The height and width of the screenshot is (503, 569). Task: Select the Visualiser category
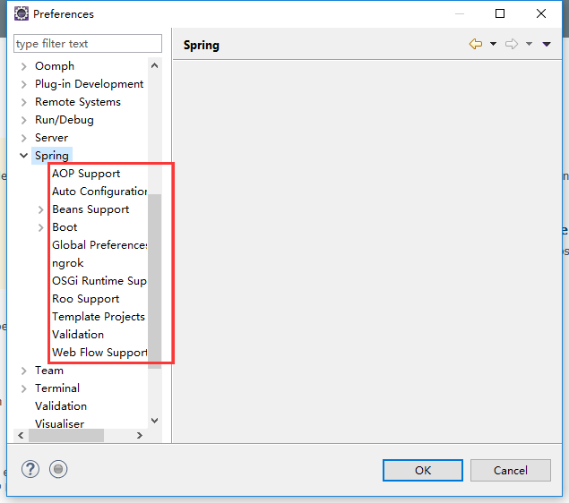click(59, 423)
